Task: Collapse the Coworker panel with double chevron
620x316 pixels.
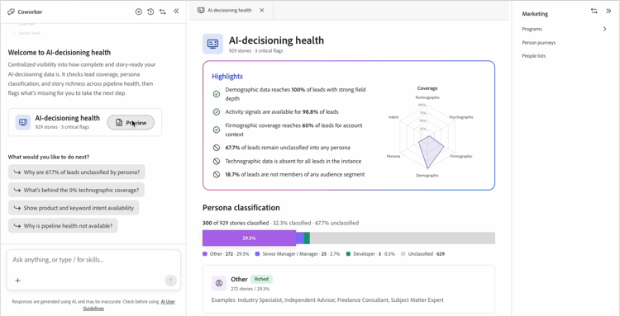Action: pyautogui.click(x=176, y=11)
